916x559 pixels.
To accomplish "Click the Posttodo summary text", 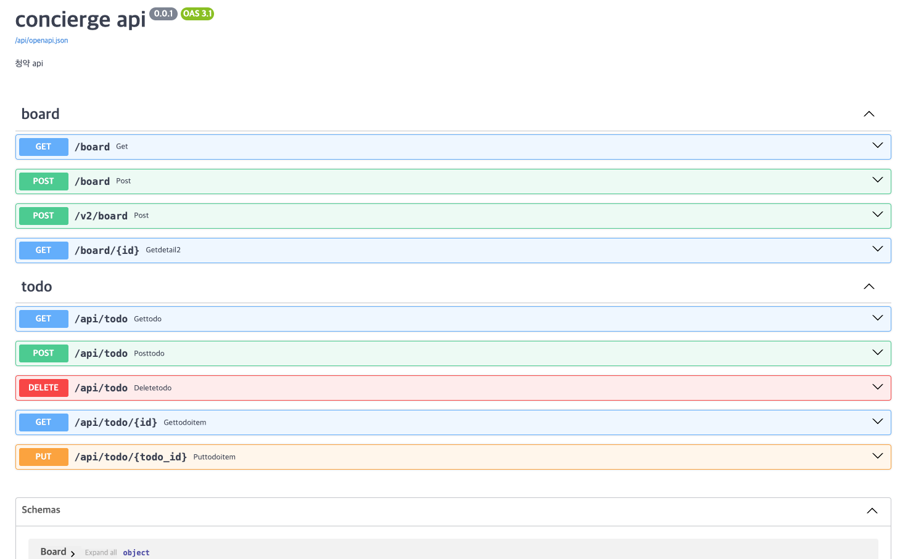I will pos(149,354).
